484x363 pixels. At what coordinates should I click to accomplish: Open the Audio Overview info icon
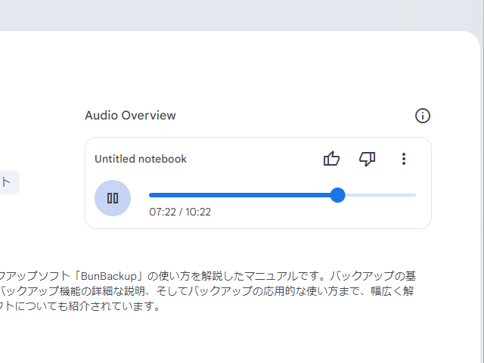(x=422, y=116)
